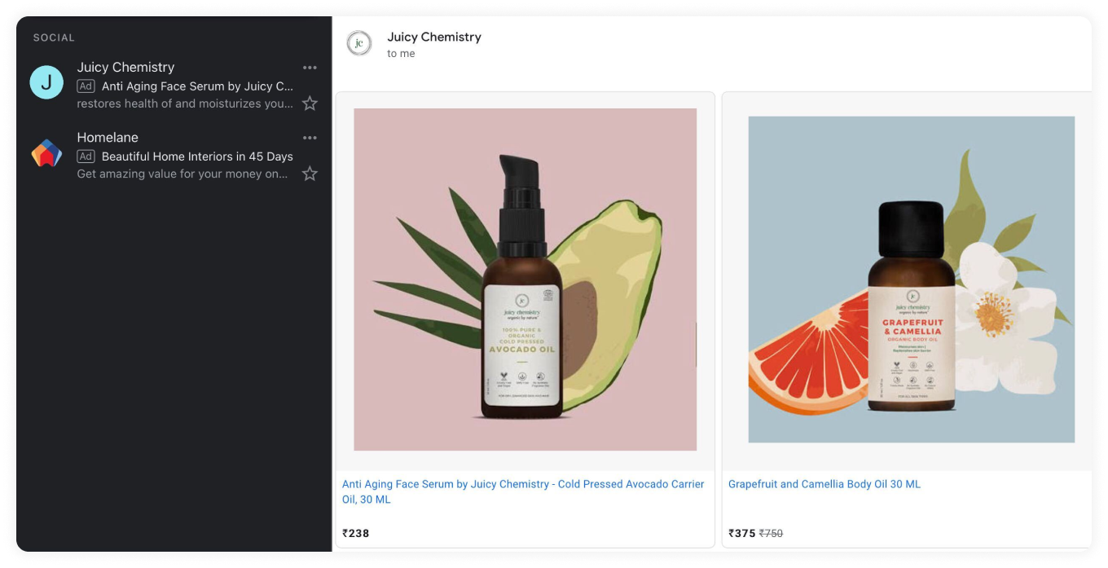Screen dimensions: 1108x568
Task: Open the more options menu for the Homelane ad
Action: pyautogui.click(x=310, y=138)
